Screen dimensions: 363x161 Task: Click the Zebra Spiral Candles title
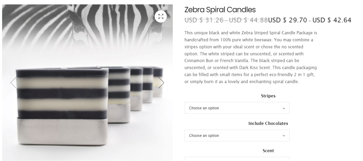220,10
